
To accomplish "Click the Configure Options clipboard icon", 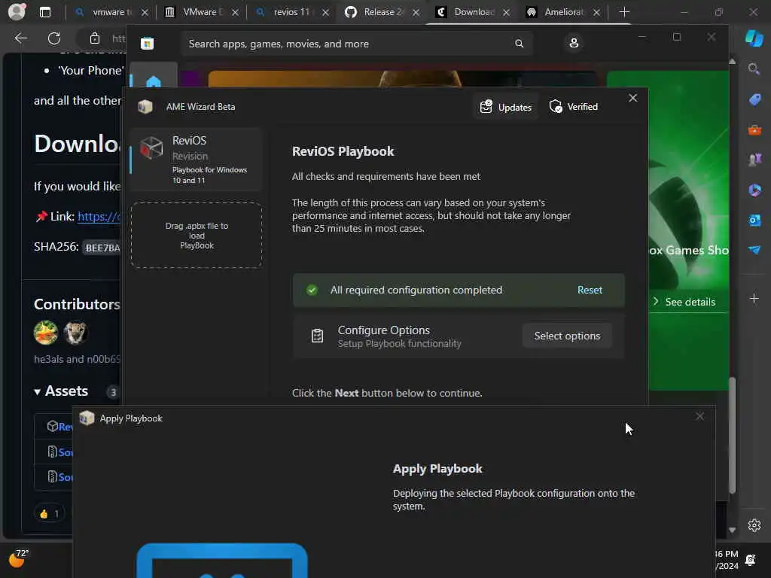I will coord(317,336).
